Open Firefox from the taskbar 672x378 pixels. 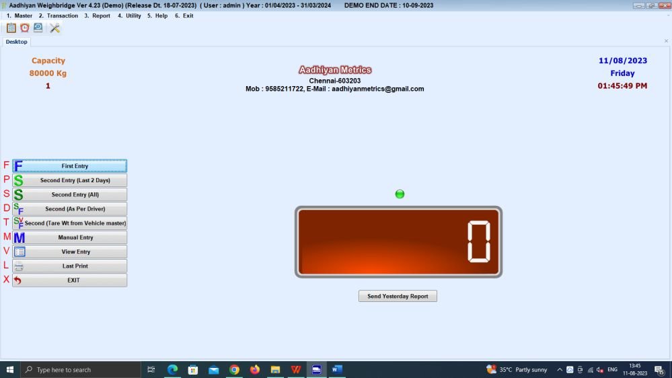pyautogui.click(x=254, y=369)
